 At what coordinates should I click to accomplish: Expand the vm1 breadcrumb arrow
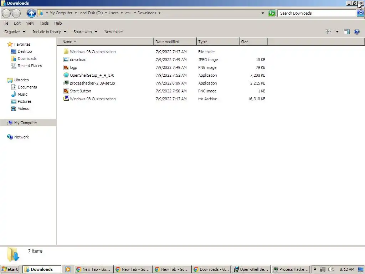135,13
